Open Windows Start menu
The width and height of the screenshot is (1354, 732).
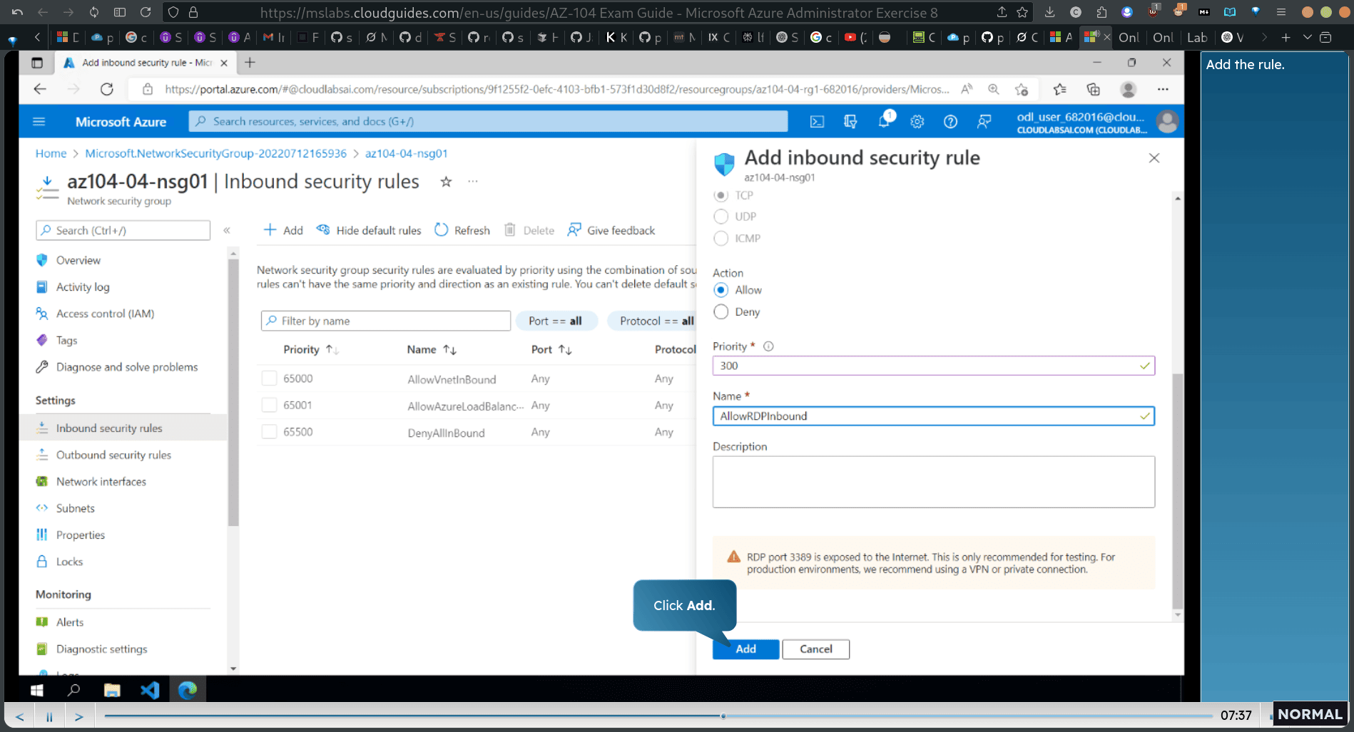(37, 690)
